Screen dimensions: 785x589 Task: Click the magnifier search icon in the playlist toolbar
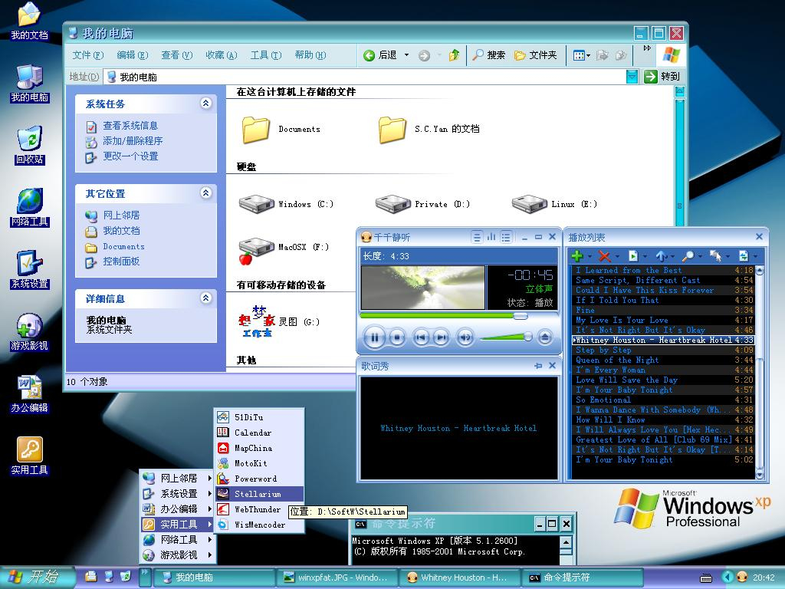pyautogui.click(x=688, y=256)
